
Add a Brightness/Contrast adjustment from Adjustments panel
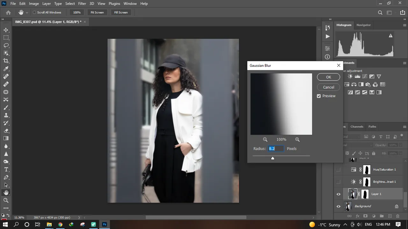[x=350, y=76]
